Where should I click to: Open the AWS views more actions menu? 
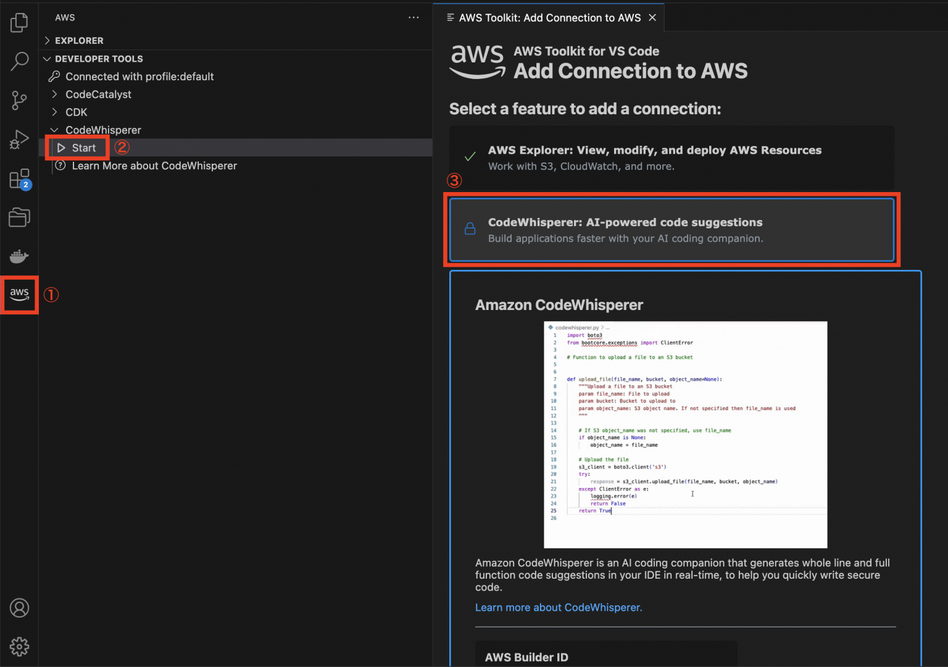click(414, 17)
